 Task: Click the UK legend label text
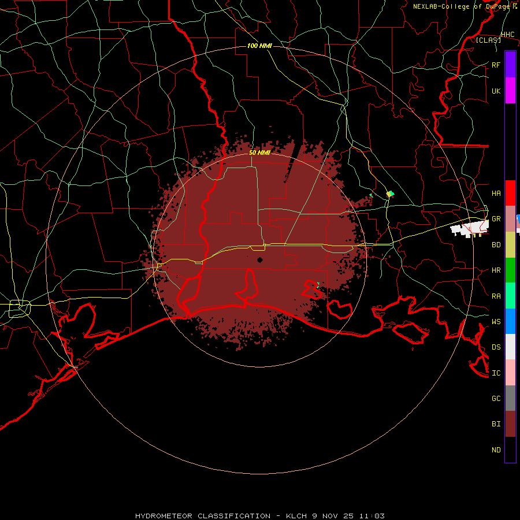coord(496,91)
